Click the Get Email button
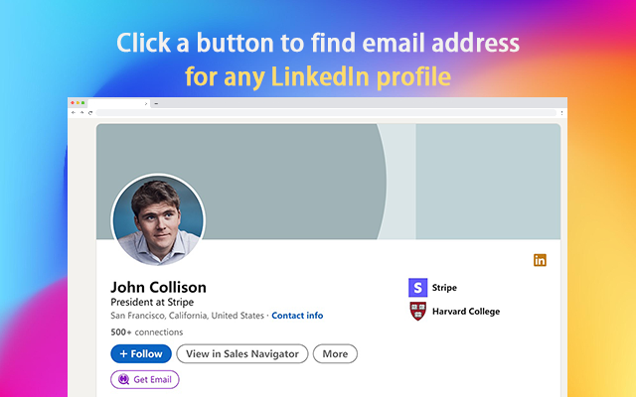Screen dimensions: 636x397 (145, 379)
